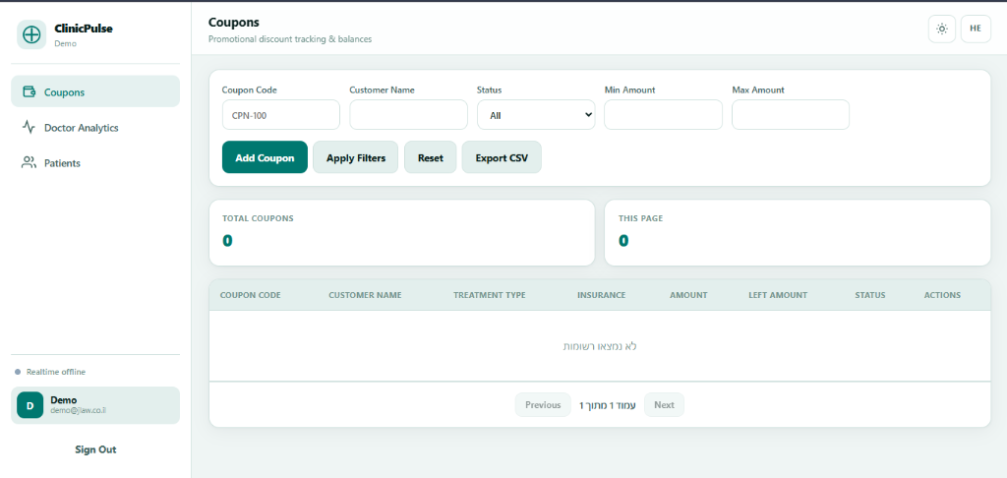Switch language with the HE button
This screenshot has height=478, width=1007.
click(976, 29)
